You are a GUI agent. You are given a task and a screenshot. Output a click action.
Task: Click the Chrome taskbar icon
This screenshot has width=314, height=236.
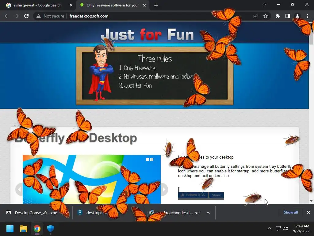coord(37,229)
